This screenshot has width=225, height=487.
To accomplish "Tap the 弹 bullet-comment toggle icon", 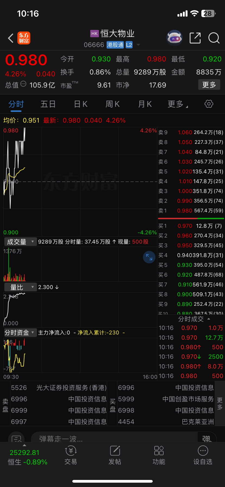I will point(207,438).
